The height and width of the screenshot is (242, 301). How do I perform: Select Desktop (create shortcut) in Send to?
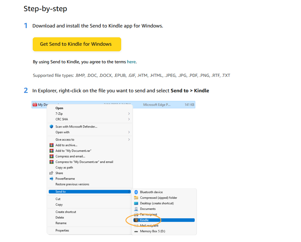click(x=157, y=203)
